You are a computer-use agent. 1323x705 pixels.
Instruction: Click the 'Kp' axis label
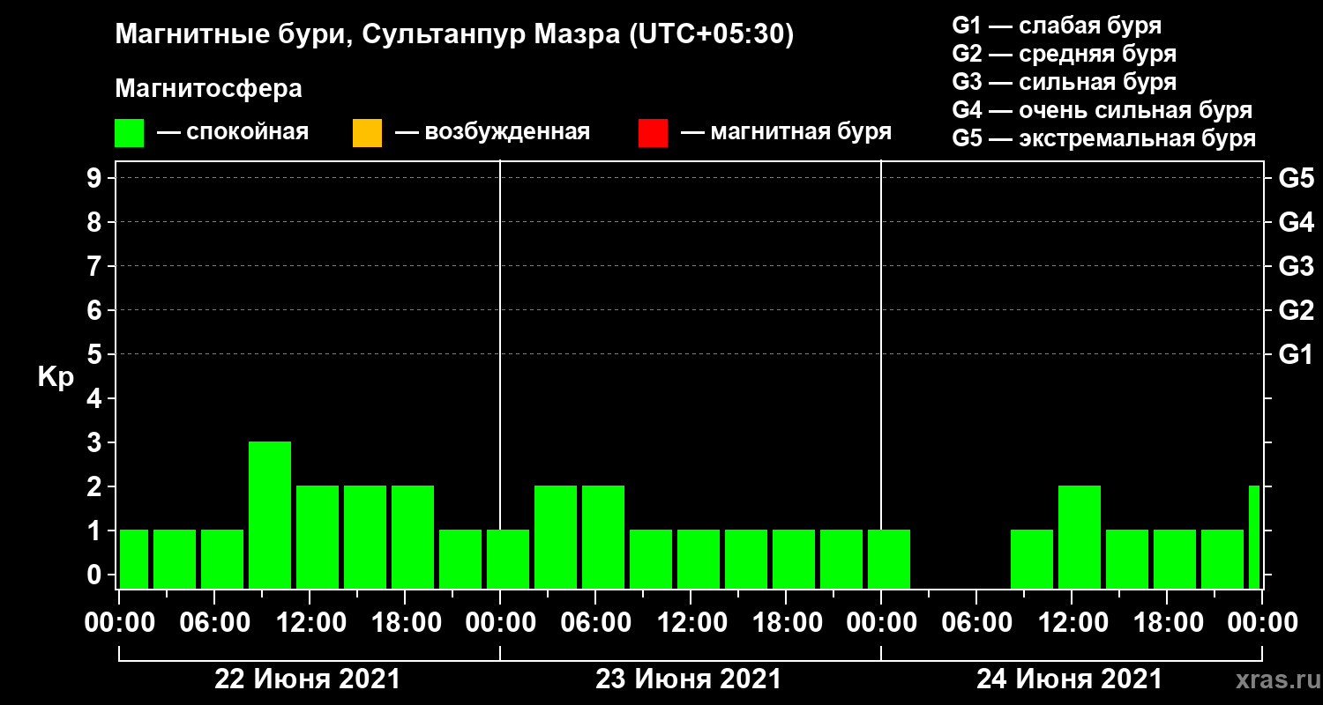click(x=56, y=377)
